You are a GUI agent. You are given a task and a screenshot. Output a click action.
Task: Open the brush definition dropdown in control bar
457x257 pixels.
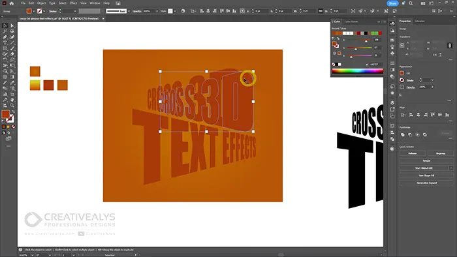(129, 11)
